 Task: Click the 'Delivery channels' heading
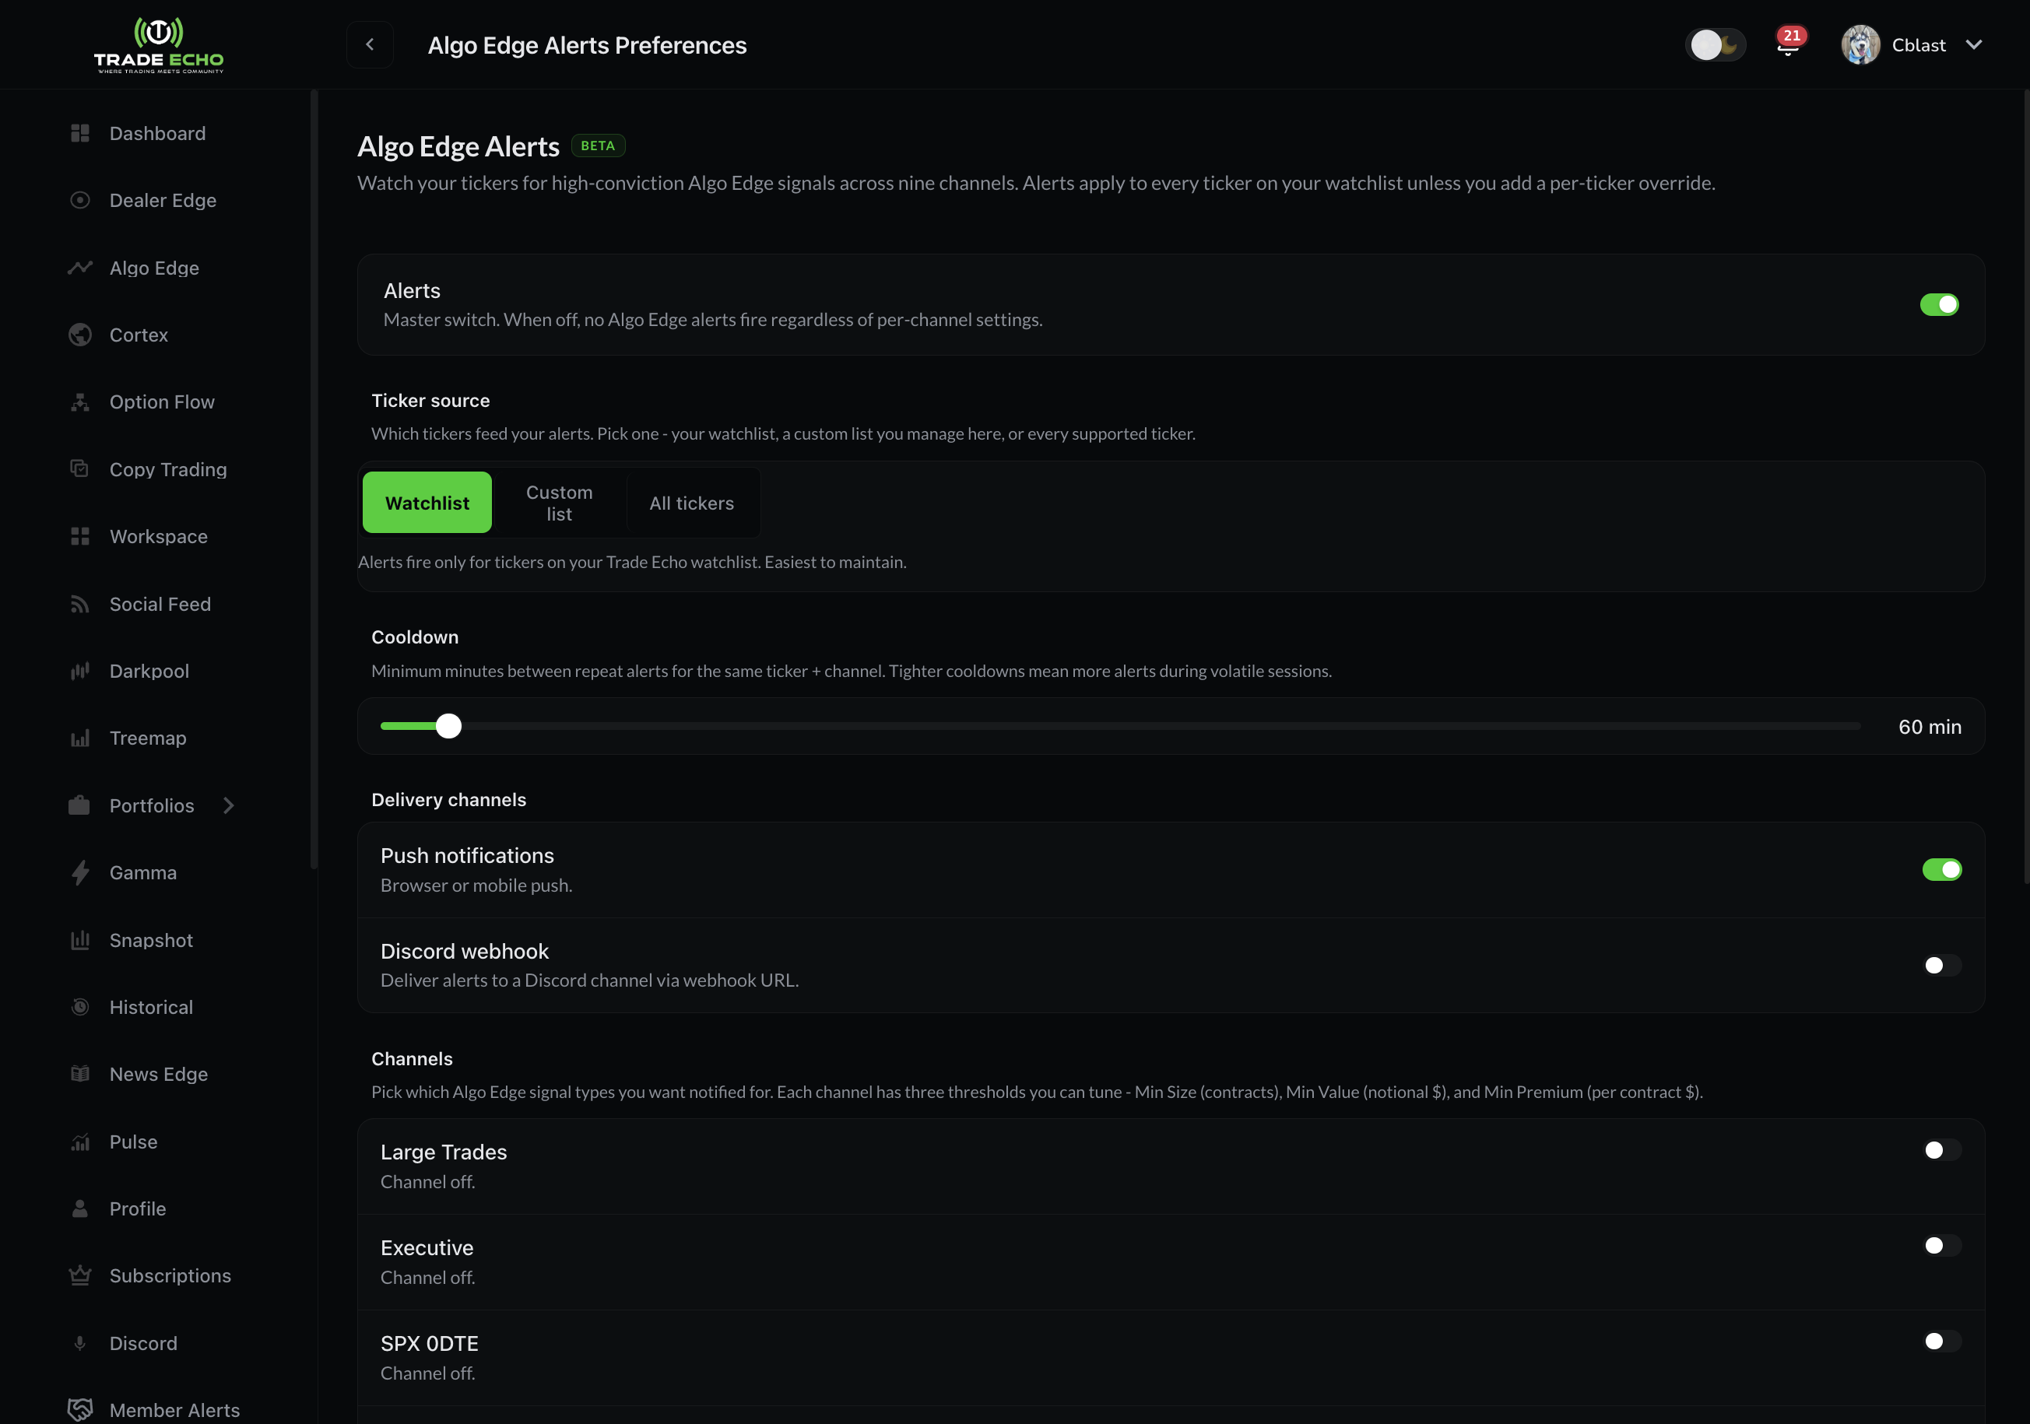tap(448, 800)
